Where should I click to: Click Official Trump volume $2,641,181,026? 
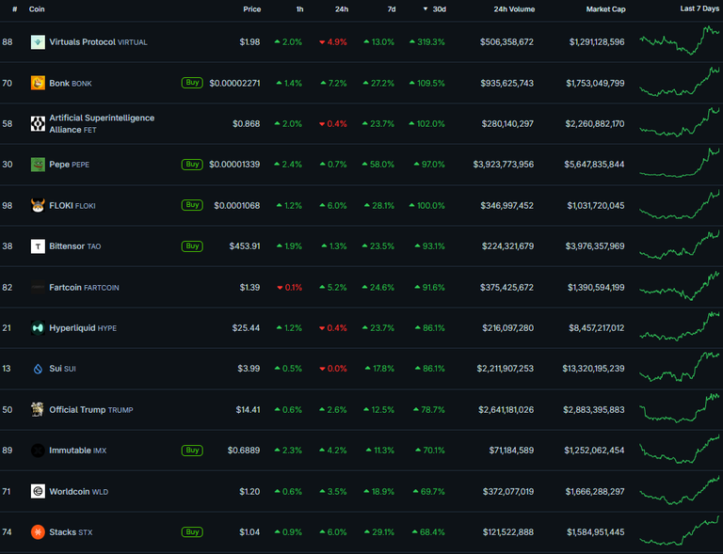tap(506, 409)
